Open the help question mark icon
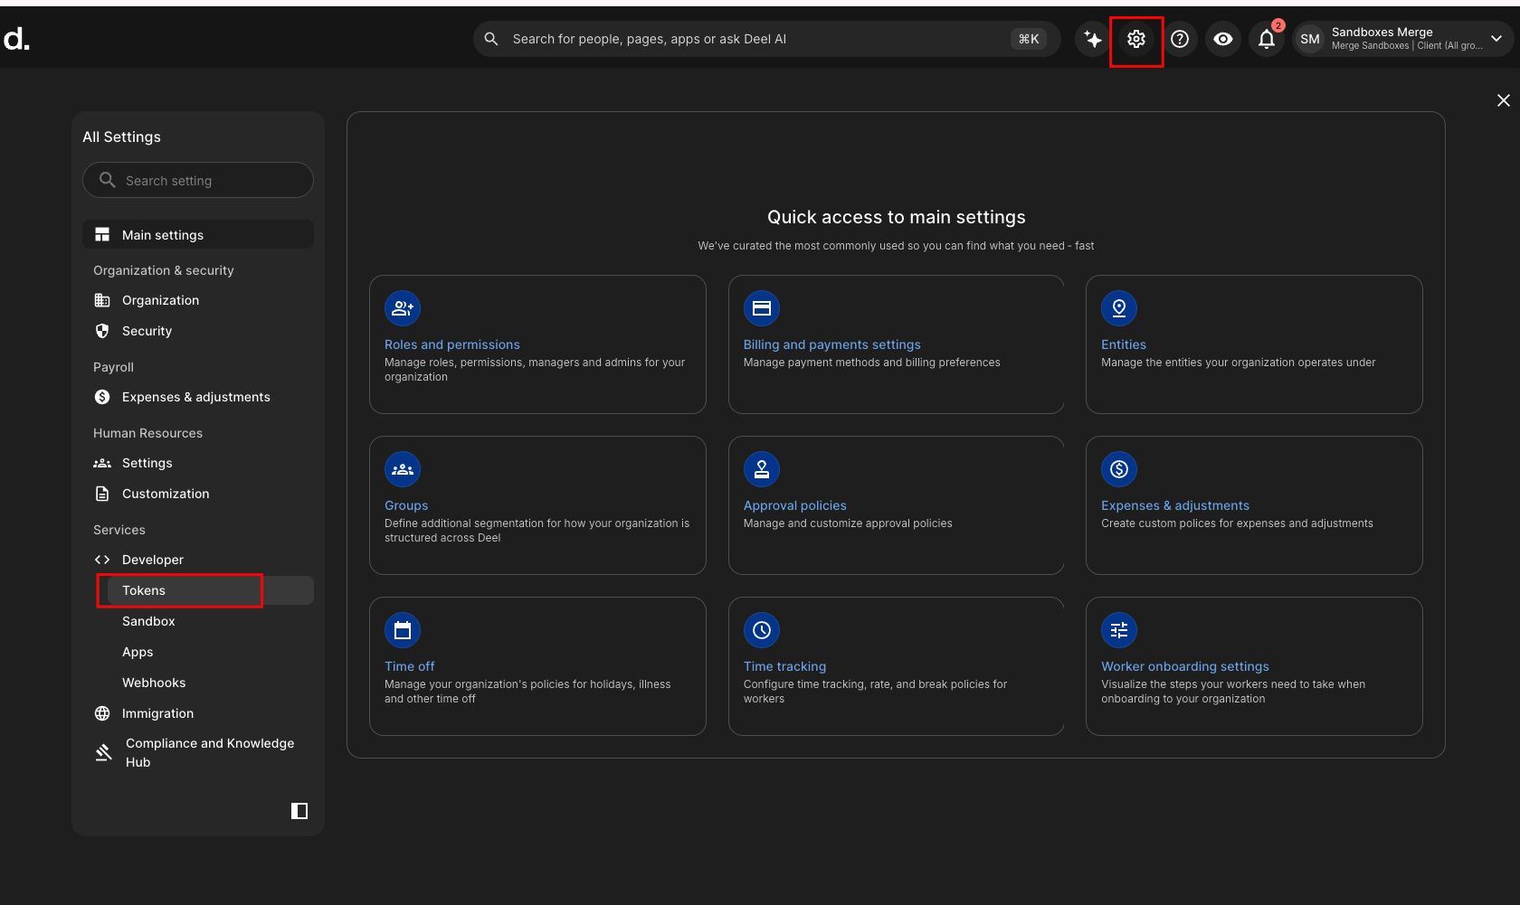 [x=1180, y=39]
